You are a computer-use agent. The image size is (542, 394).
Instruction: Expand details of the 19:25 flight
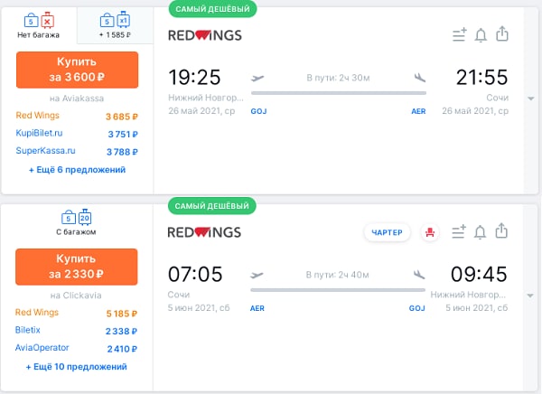531,98
